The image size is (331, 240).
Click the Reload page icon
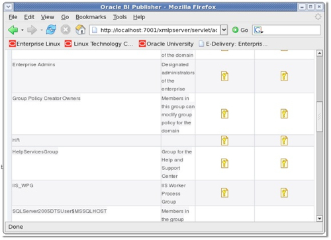(51, 30)
